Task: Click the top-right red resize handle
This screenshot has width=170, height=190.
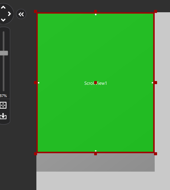Action: click(156, 11)
